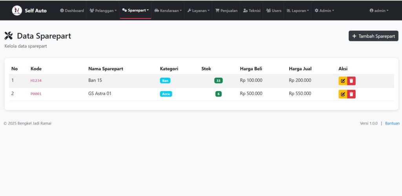
Task: Open the admin user account menu
Action: pos(379,11)
